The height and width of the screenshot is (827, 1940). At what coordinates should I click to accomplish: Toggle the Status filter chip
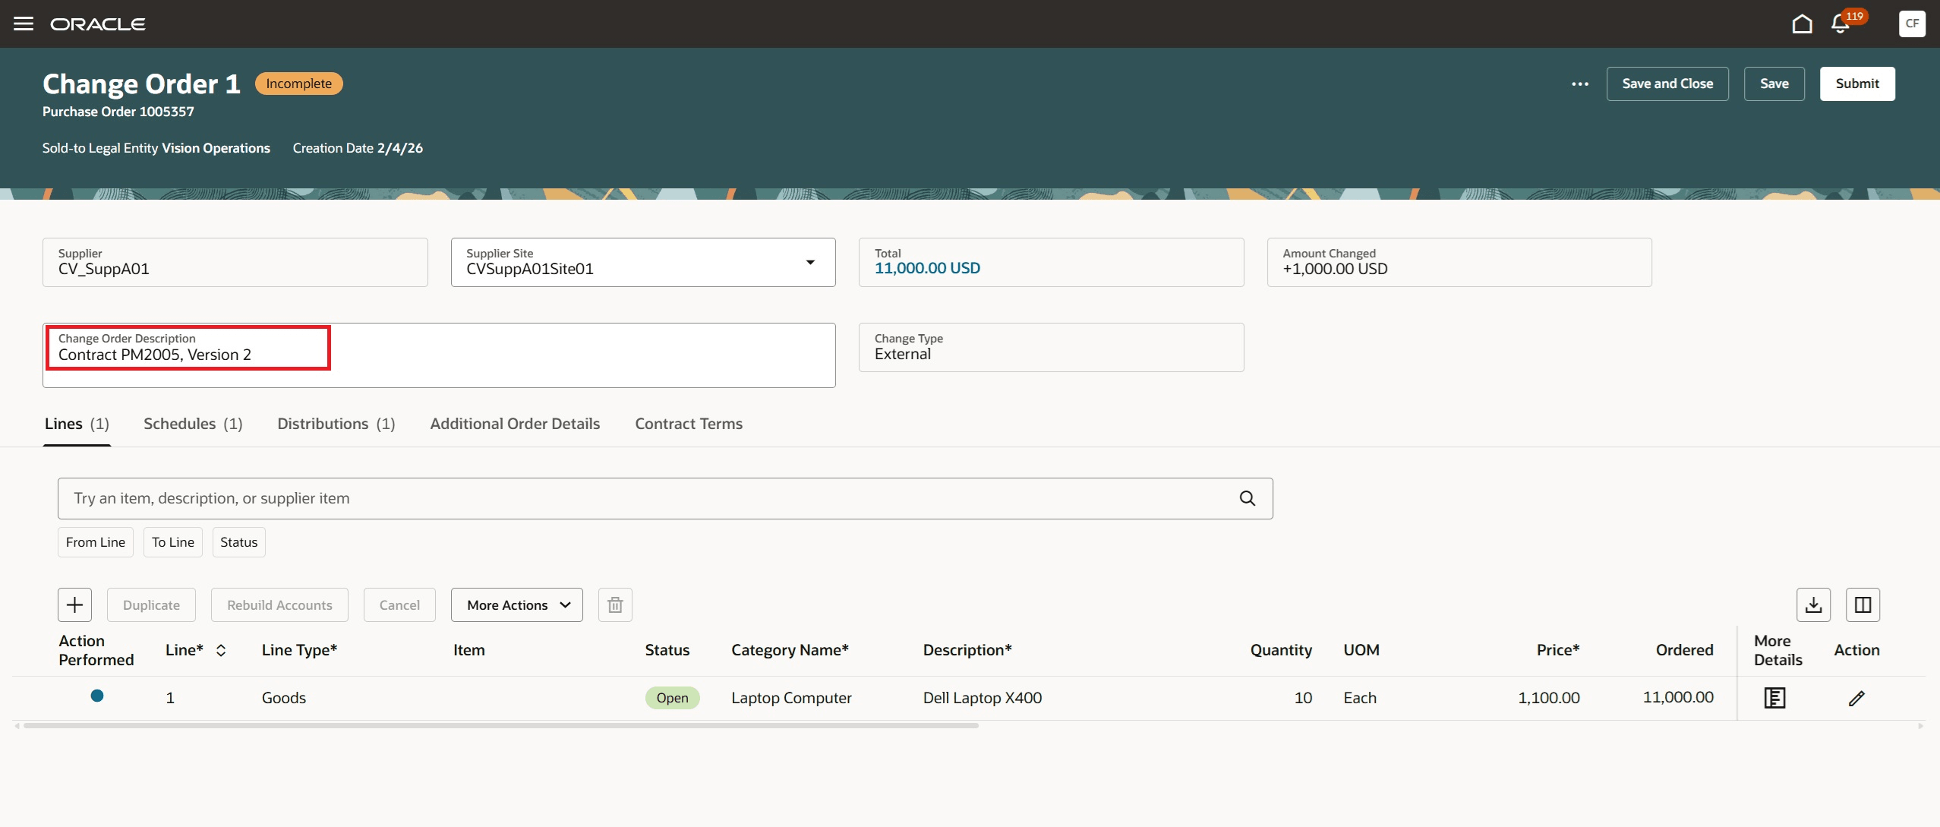click(238, 541)
